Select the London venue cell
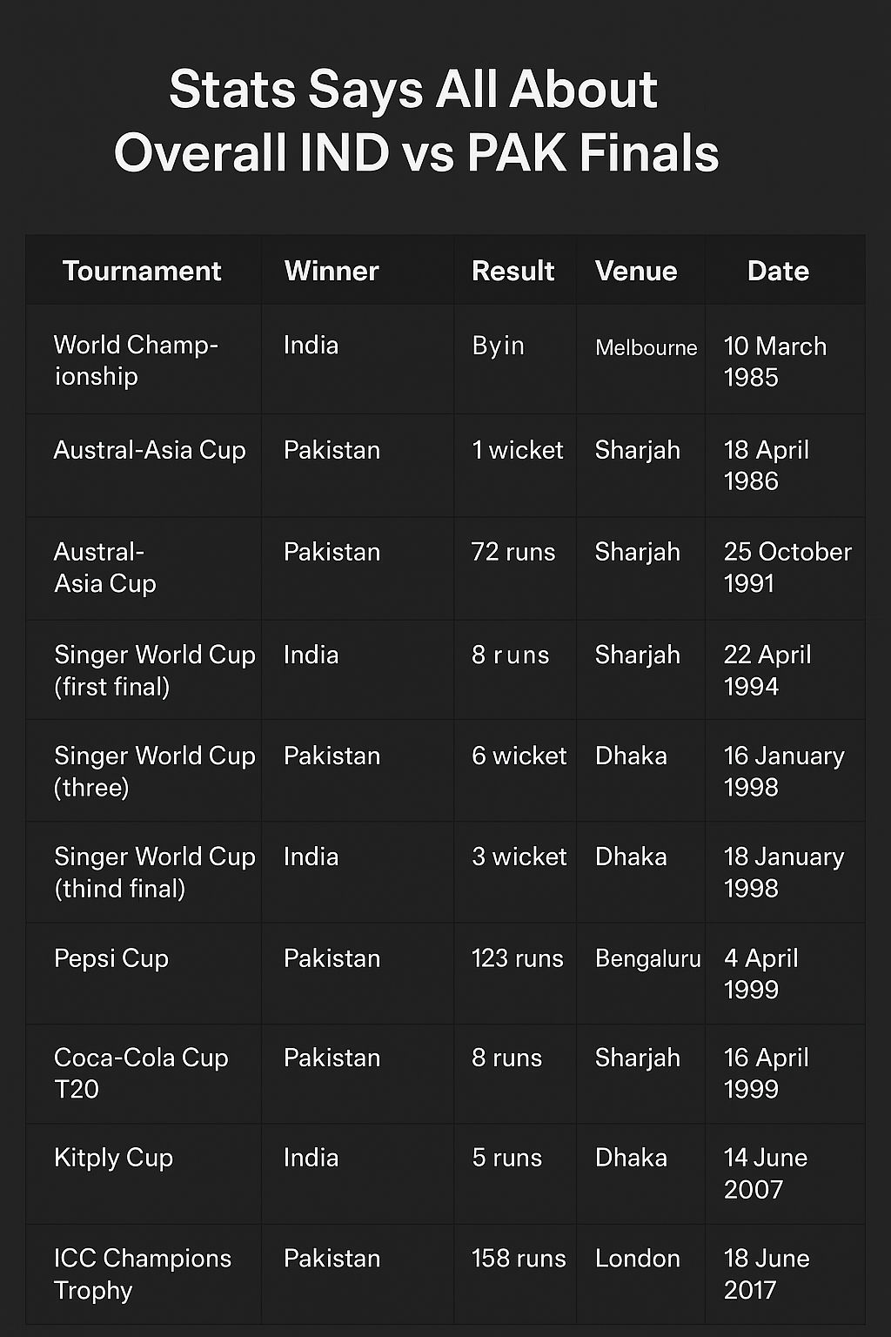891x1337 pixels. click(x=637, y=1259)
